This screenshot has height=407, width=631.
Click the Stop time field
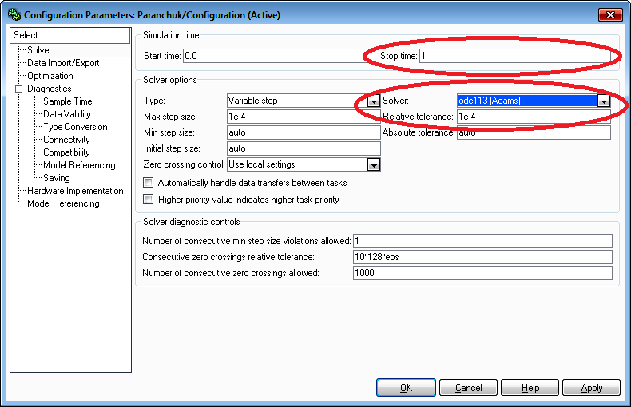[x=515, y=56]
